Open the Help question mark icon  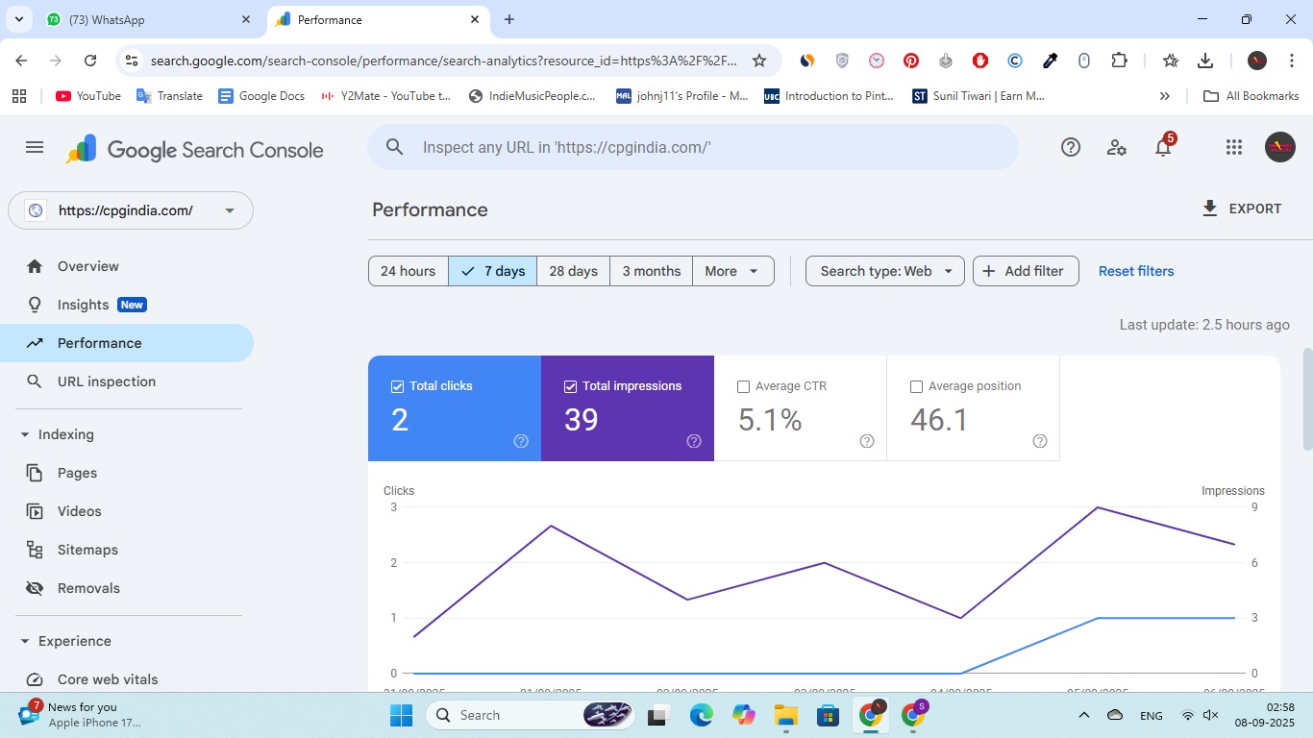1071,147
